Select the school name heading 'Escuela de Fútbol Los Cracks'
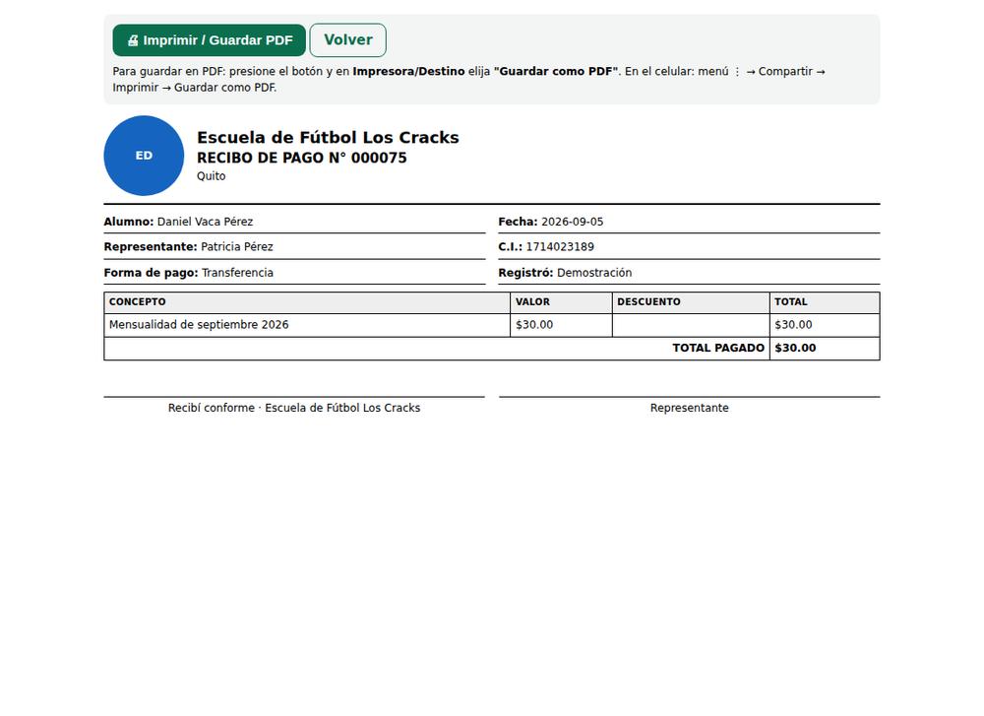 (x=328, y=137)
